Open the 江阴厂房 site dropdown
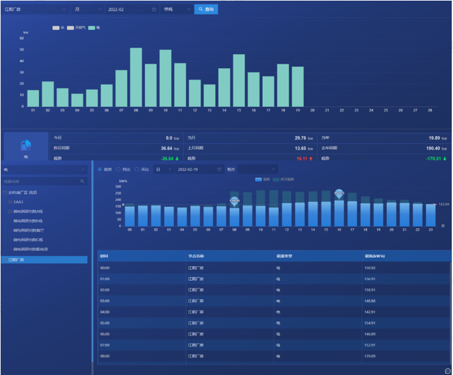This screenshot has width=453, height=375. click(x=35, y=10)
